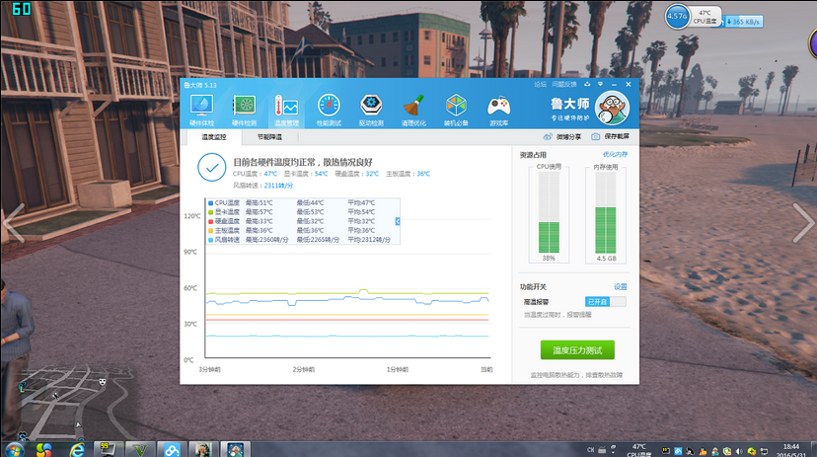The image size is (817, 457).
Task: Click yellow 主板温度 legend swatch
Action: [210, 230]
